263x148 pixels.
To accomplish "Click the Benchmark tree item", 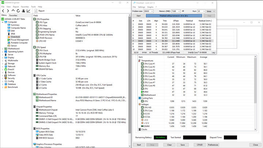I will (13, 87).
